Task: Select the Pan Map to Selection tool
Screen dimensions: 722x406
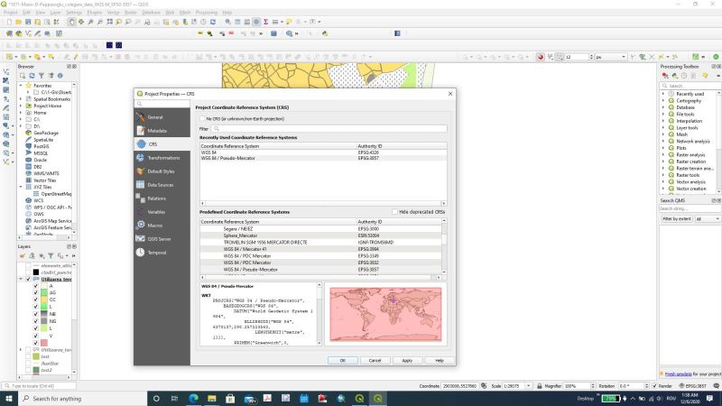Action: click(x=81, y=22)
